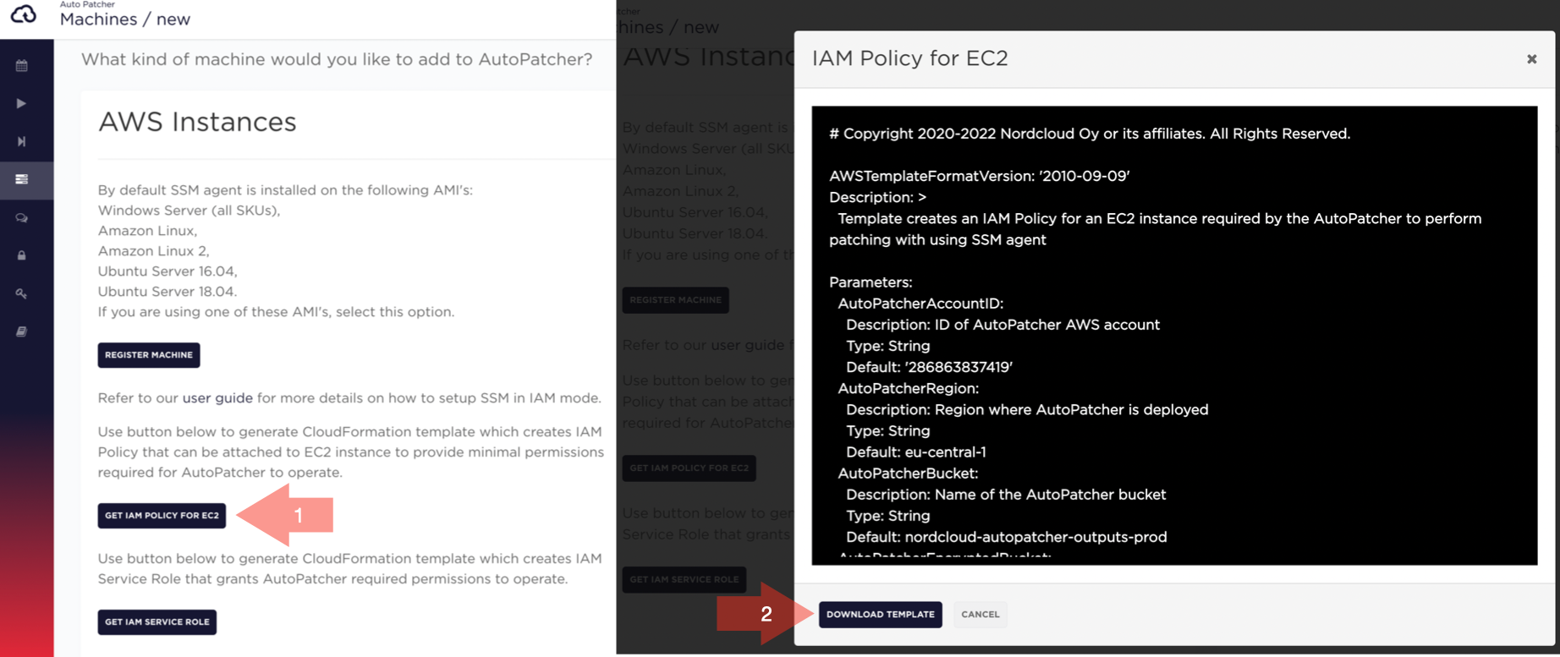Image resolution: width=1560 pixels, height=657 pixels.
Task: Click the 'AutoPatcherBucket:' parameter line
Action: coord(908,474)
